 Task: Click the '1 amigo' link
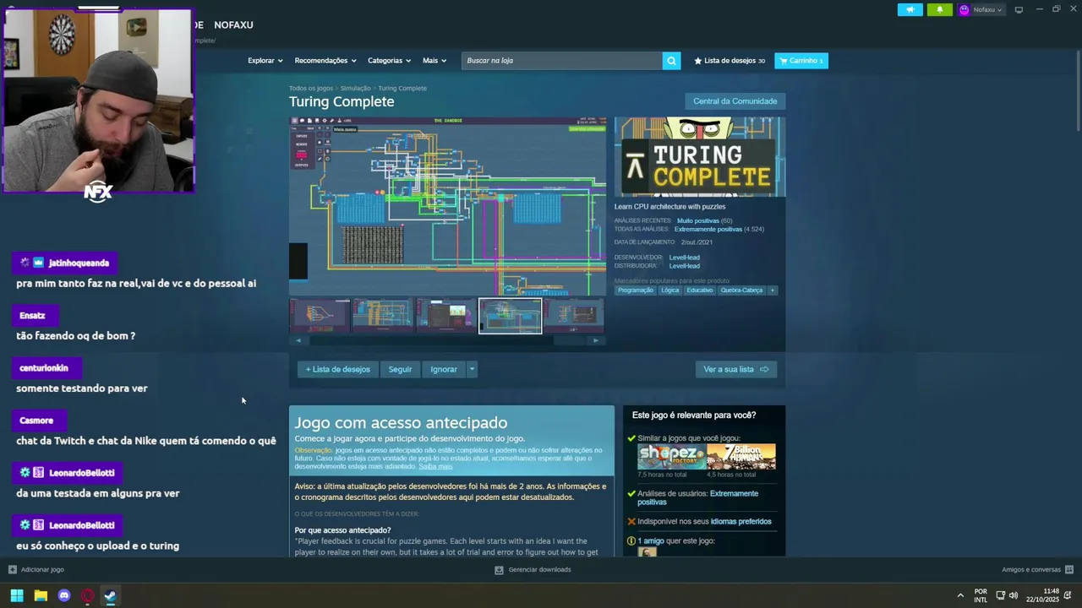coord(651,540)
